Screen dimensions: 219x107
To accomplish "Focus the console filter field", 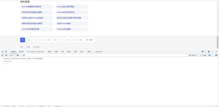I will (x=104, y=55).
